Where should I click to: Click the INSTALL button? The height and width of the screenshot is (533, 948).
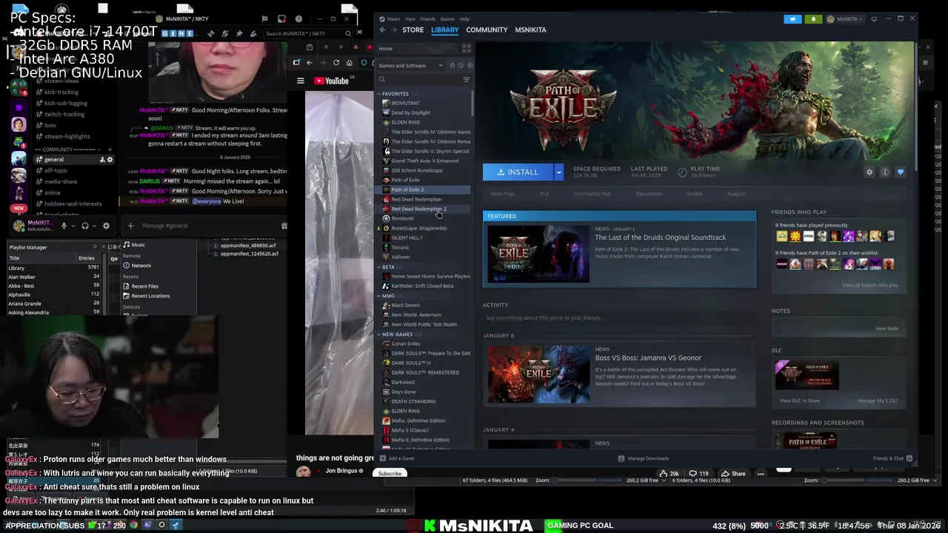coord(518,172)
